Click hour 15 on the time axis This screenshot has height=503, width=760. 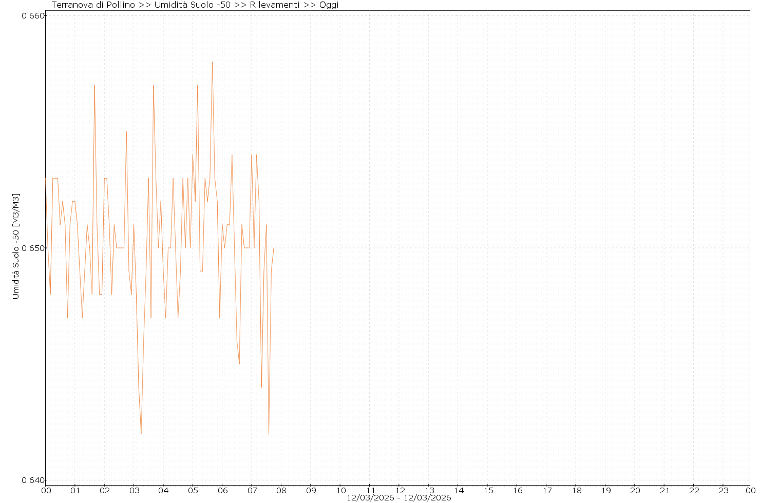pos(488,490)
